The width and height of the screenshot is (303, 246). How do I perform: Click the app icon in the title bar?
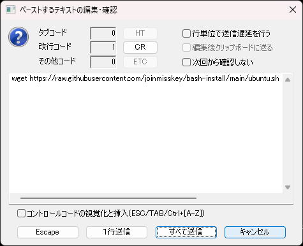click(10, 10)
